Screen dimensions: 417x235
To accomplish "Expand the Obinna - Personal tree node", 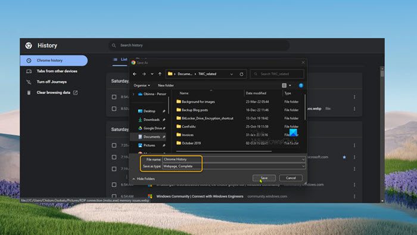I will click(133, 94).
